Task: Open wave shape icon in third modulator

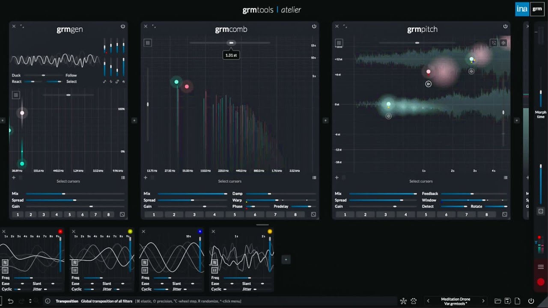Action: (145, 262)
